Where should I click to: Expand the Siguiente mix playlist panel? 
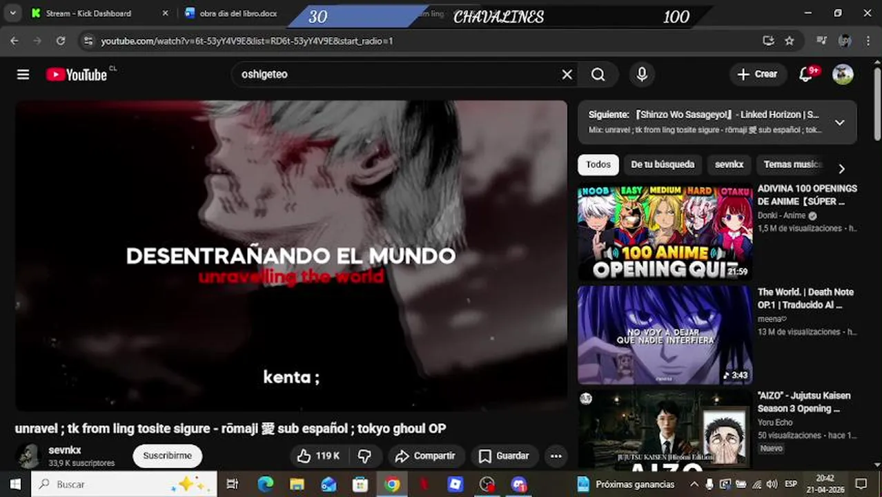[839, 122]
